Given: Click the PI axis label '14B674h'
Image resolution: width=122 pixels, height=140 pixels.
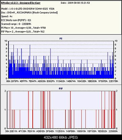Looking at the screenshot, I should 71,81.
